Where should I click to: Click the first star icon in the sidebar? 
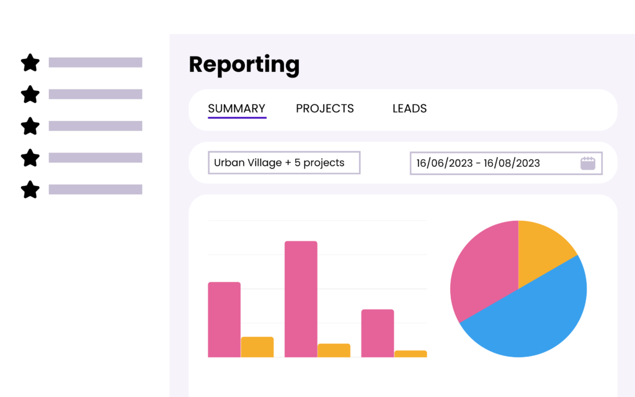tap(30, 62)
